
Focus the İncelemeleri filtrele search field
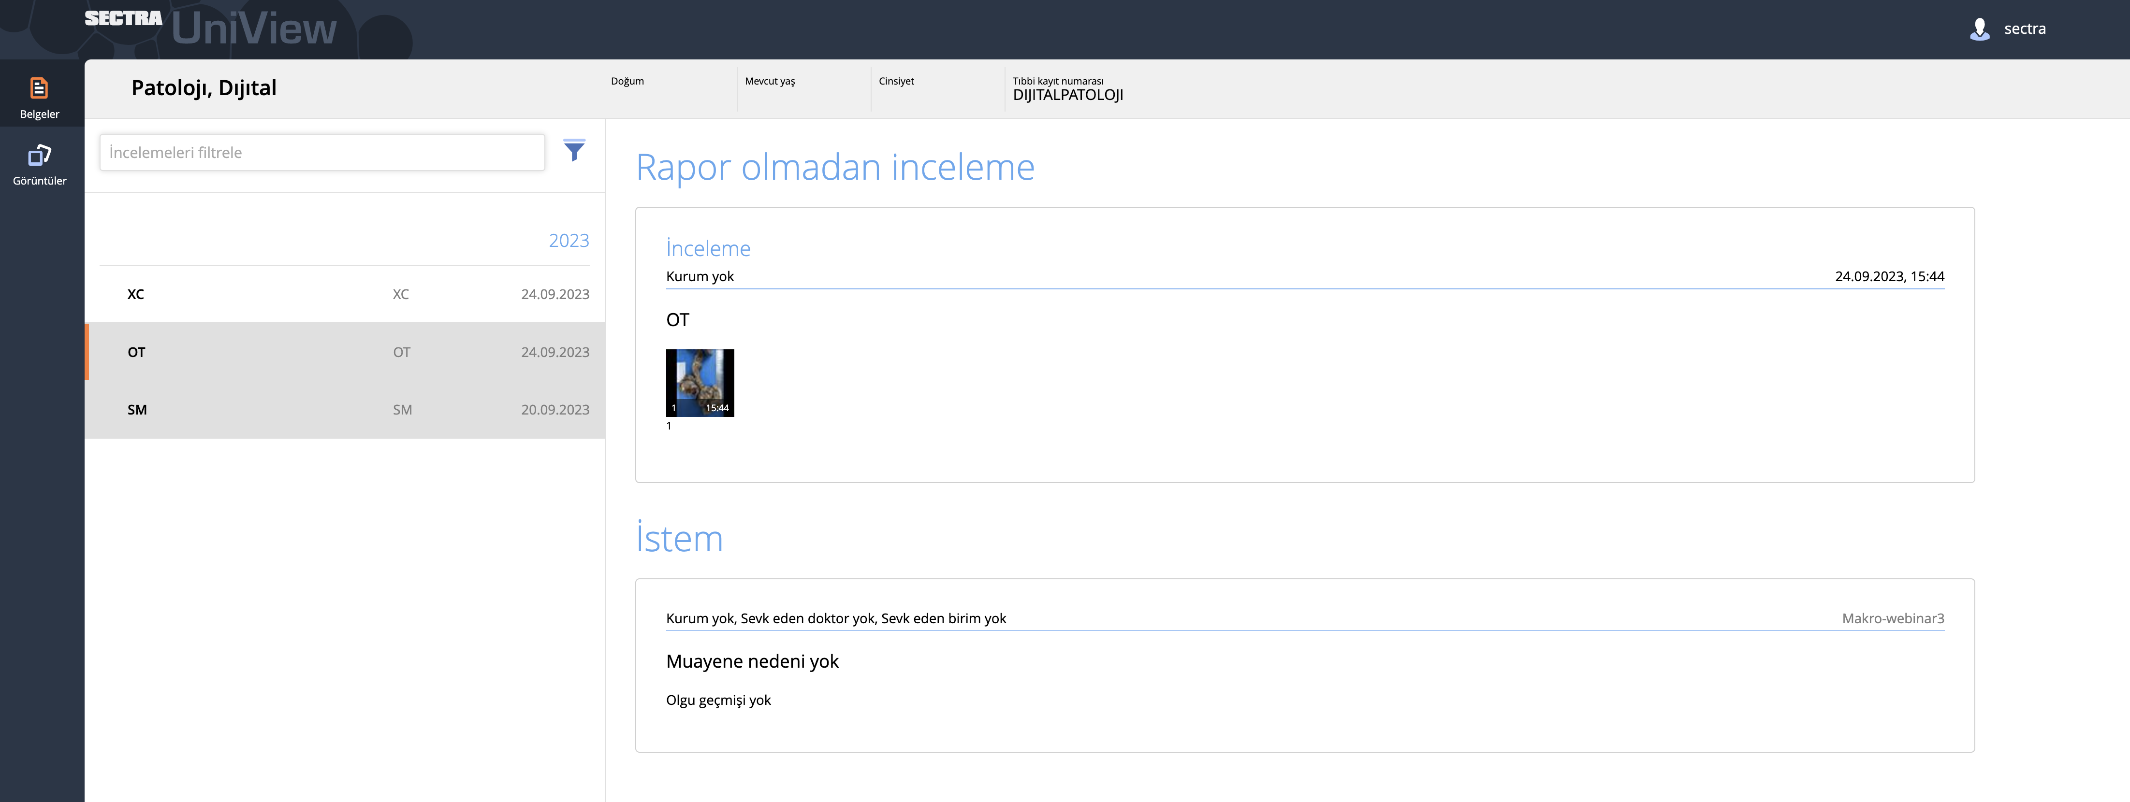click(x=321, y=153)
